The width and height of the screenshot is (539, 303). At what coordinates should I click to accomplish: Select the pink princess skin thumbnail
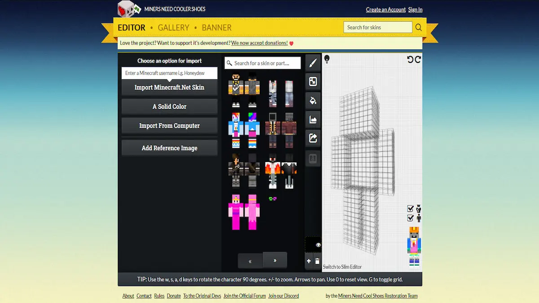[x=236, y=212]
